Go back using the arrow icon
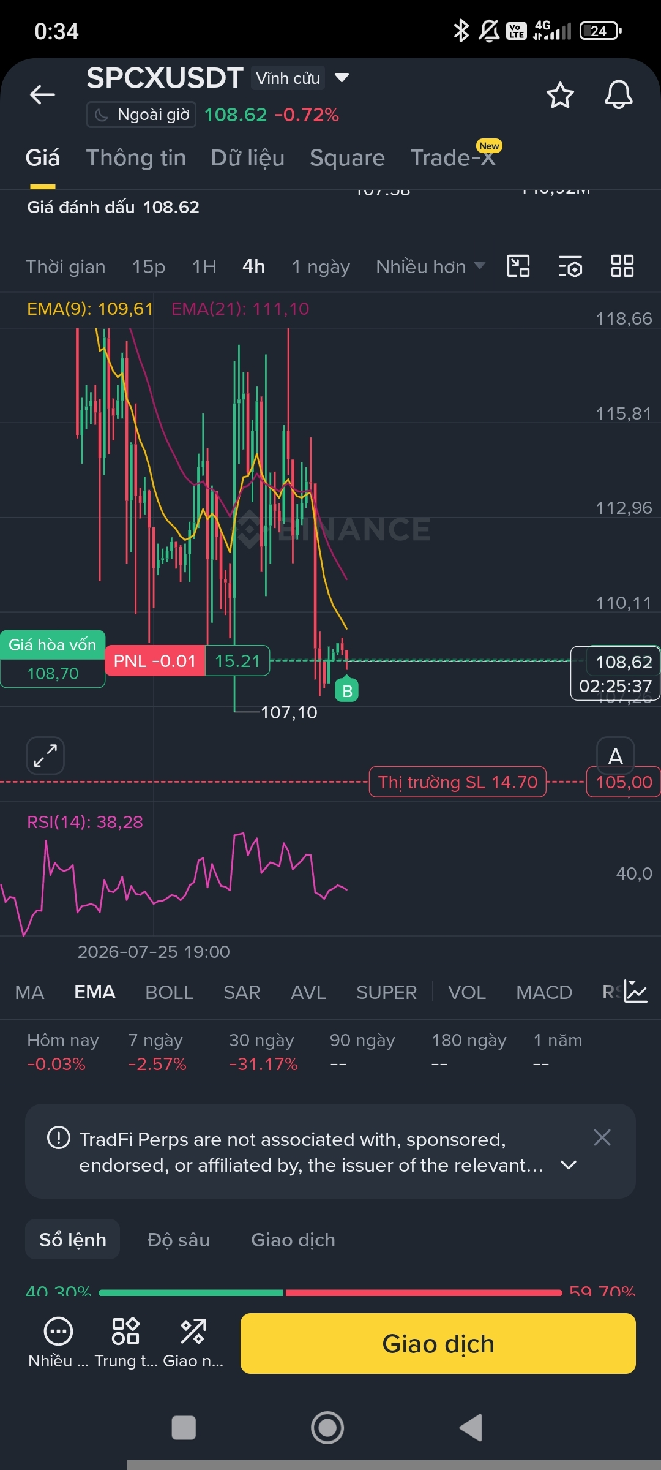The image size is (661, 1470). pyautogui.click(x=42, y=95)
